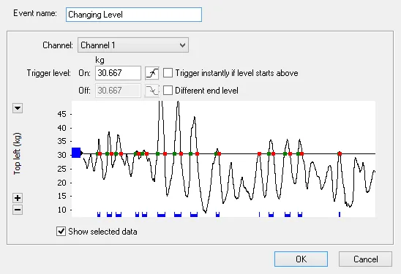Click OK to confirm the event

(x=301, y=259)
